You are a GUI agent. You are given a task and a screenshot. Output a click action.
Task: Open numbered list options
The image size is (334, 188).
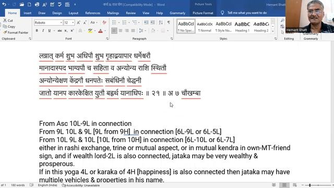pyautogui.click(x=129, y=22)
